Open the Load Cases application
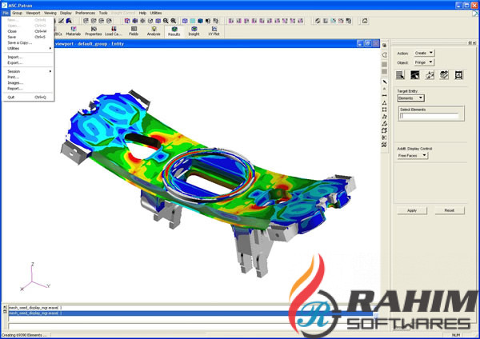This screenshot has height=339, width=480. [x=114, y=31]
